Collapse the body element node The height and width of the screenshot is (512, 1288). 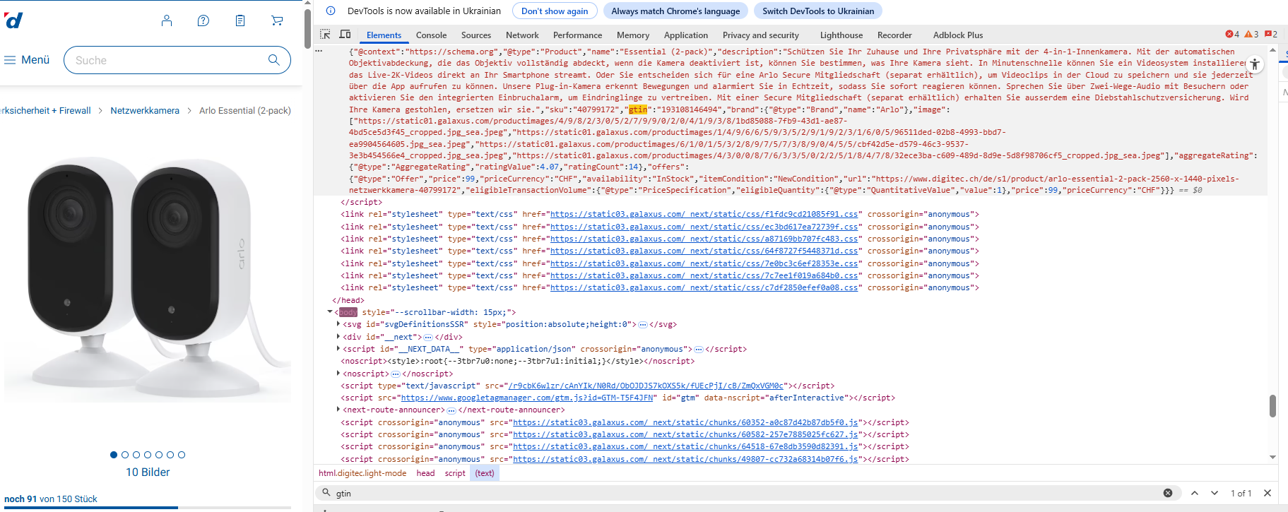(x=330, y=311)
